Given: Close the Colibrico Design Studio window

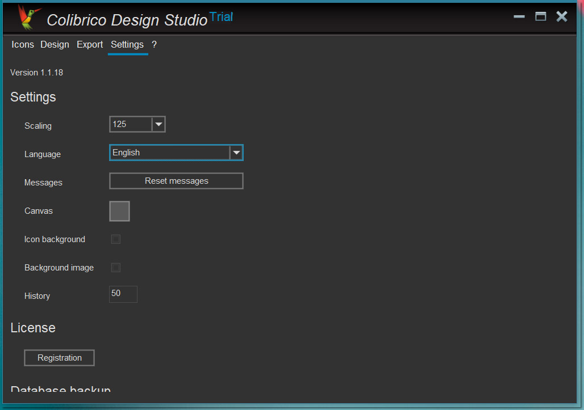Looking at the screenshot, I should click(x=561, y=17).
